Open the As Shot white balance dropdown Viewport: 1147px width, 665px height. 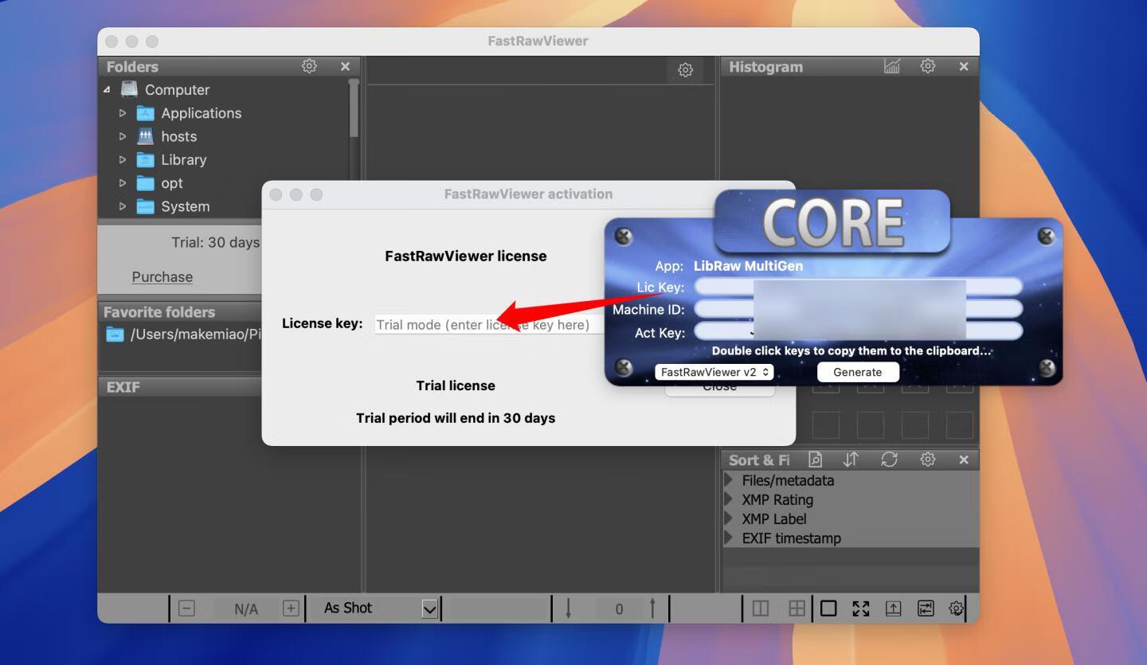point(429,609)
